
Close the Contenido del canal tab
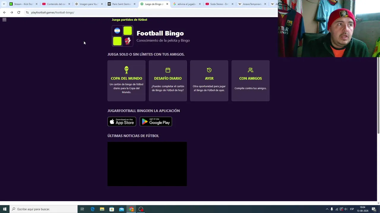point(69,4)
